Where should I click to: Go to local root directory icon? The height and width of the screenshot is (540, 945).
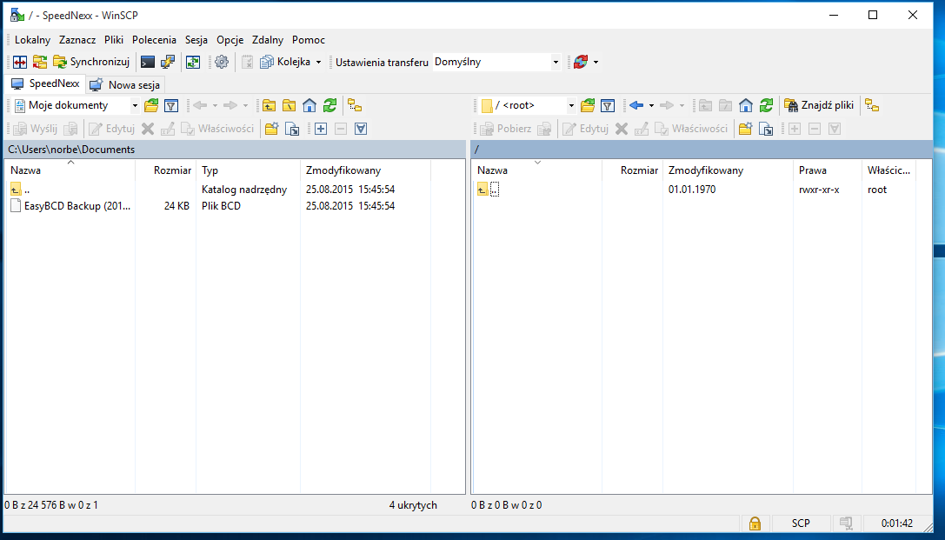pyautogui.click(x=289, y=105)
